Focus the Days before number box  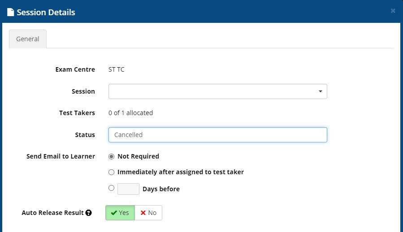pyautogui.click(x=128, y=189)
